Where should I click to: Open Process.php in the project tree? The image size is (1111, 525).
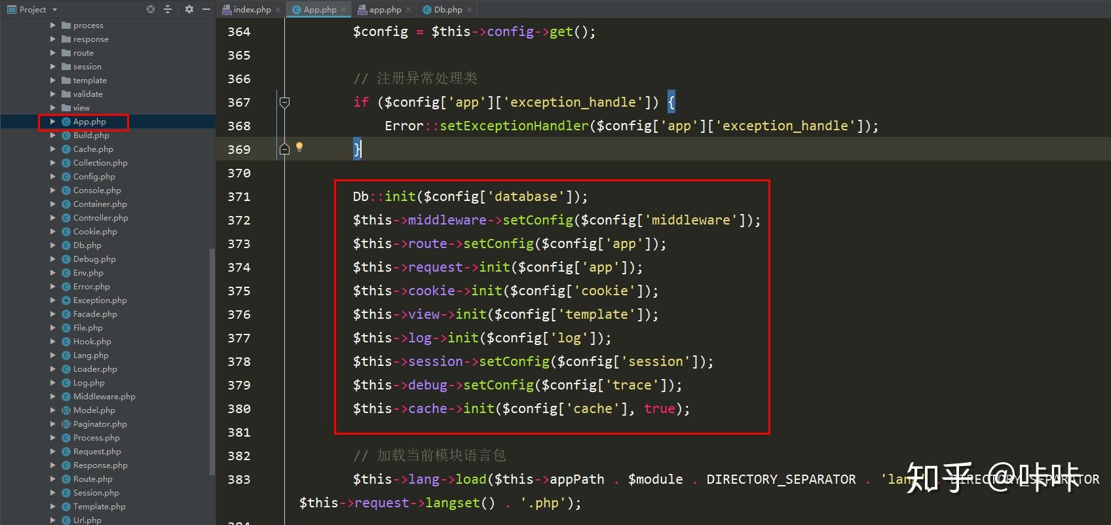point(96,438)
